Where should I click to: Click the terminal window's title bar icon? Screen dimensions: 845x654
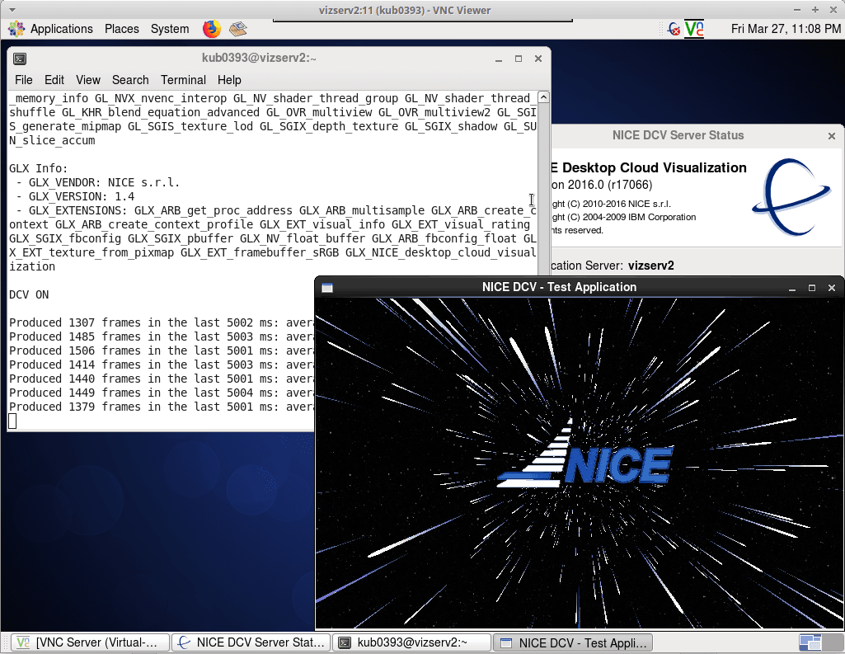20,59
